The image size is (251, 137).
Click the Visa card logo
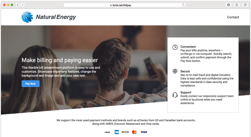click(x=144, y=132)
